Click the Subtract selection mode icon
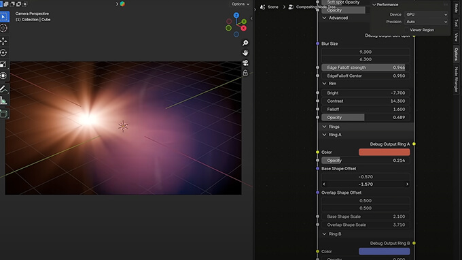The image size is (462, 260). tap(12, 4)
